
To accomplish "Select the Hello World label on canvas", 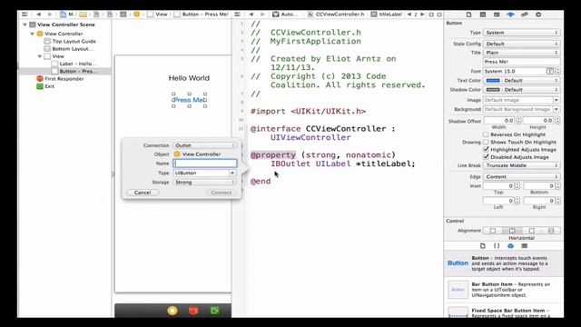I will pos(189,78).
